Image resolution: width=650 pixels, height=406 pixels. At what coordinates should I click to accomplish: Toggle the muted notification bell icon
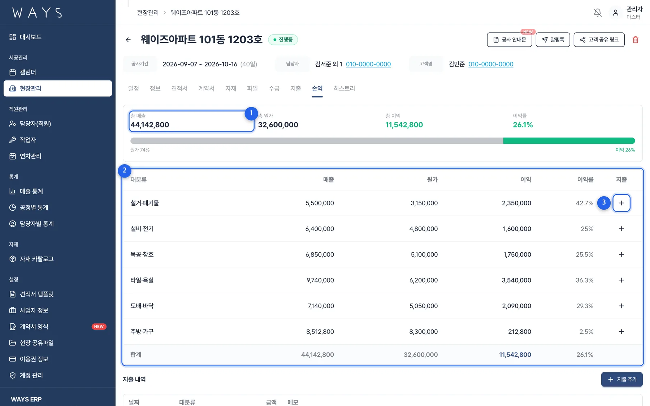pos(598,13)
